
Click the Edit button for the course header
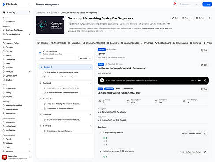pos(175,18)
